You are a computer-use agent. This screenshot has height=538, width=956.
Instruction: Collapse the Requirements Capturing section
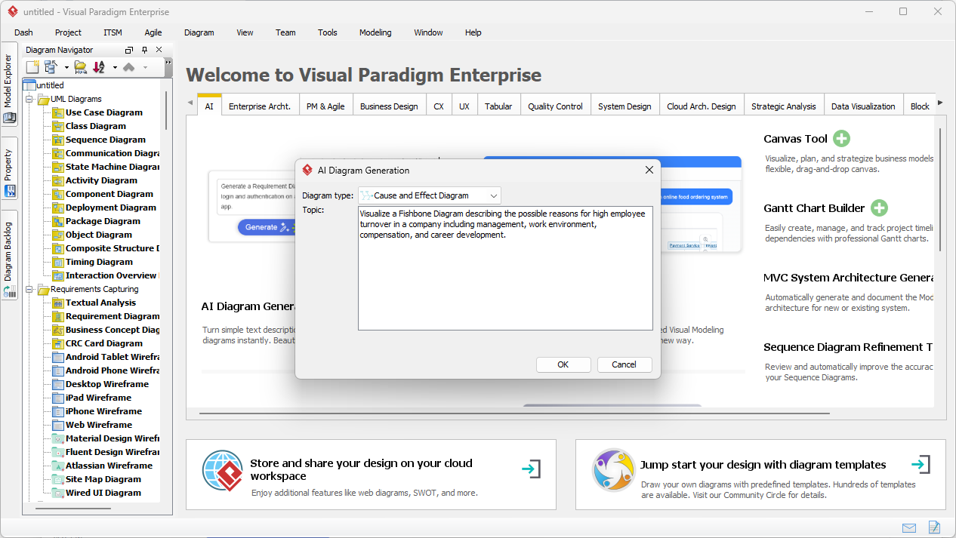(x=29, y=289)
